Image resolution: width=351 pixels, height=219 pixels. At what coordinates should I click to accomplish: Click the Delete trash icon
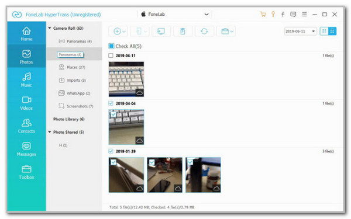coord(183,32)
